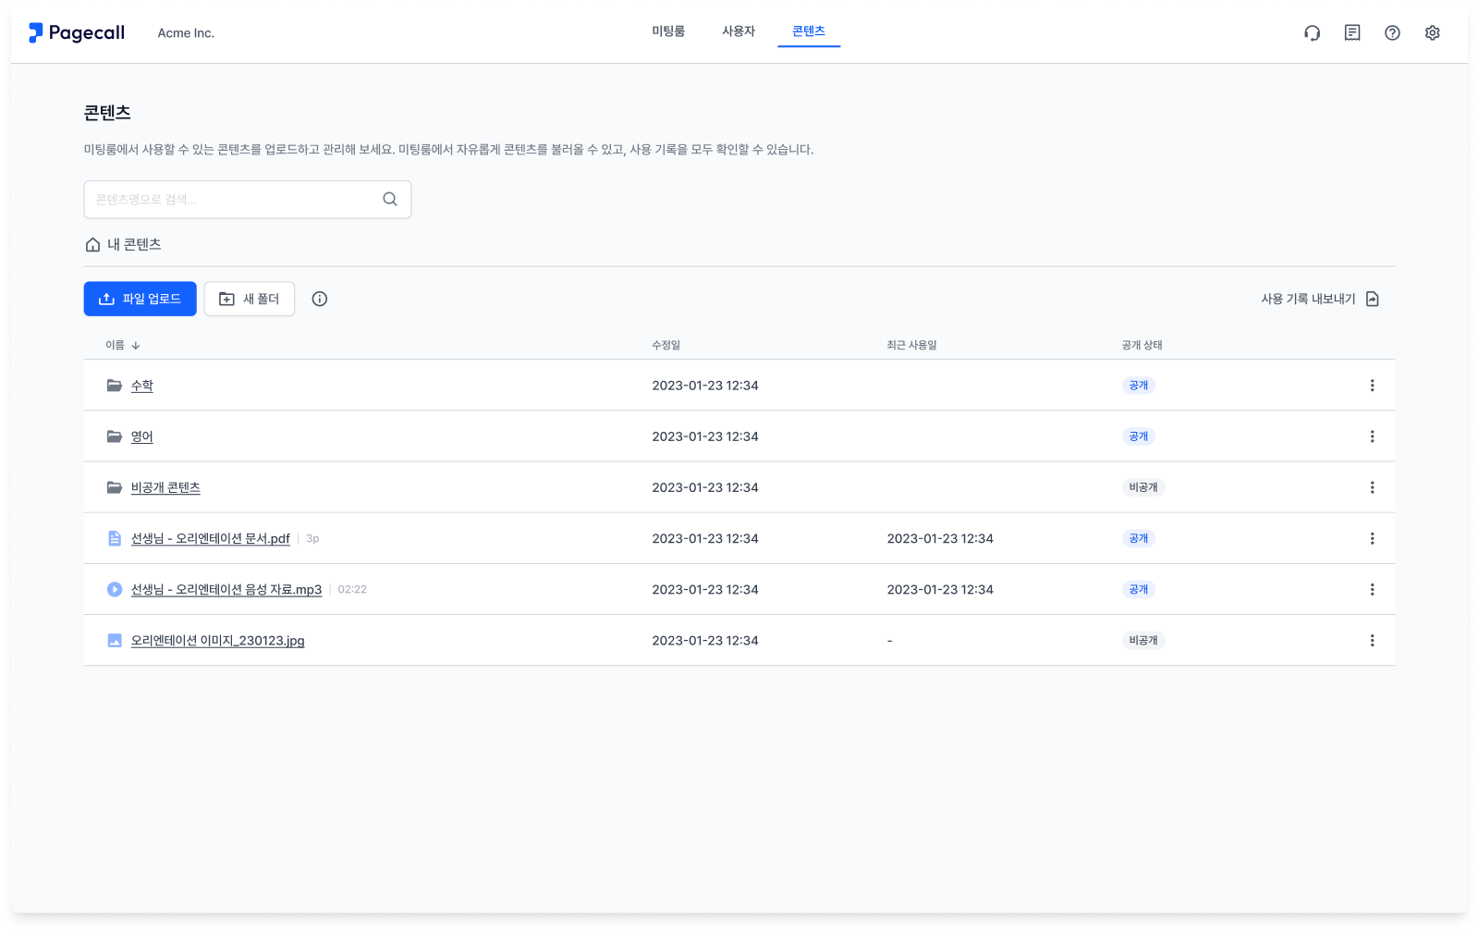Click the 비공개 badge in 비공개 콘텐츠 row
The height and width of the screenshot is (933, 1479).
1143,487
